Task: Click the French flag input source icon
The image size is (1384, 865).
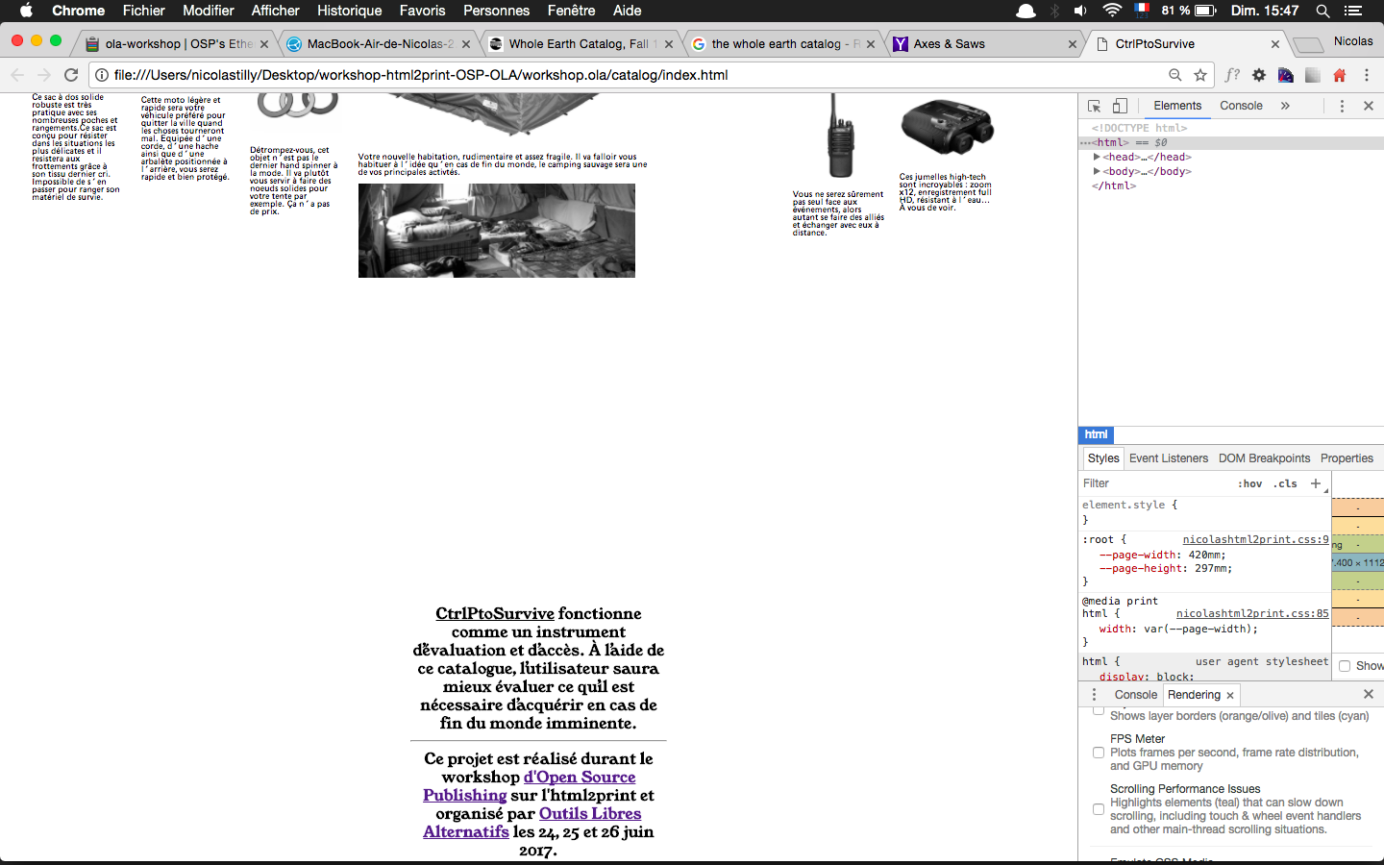Action: (x=1142, y=11)
